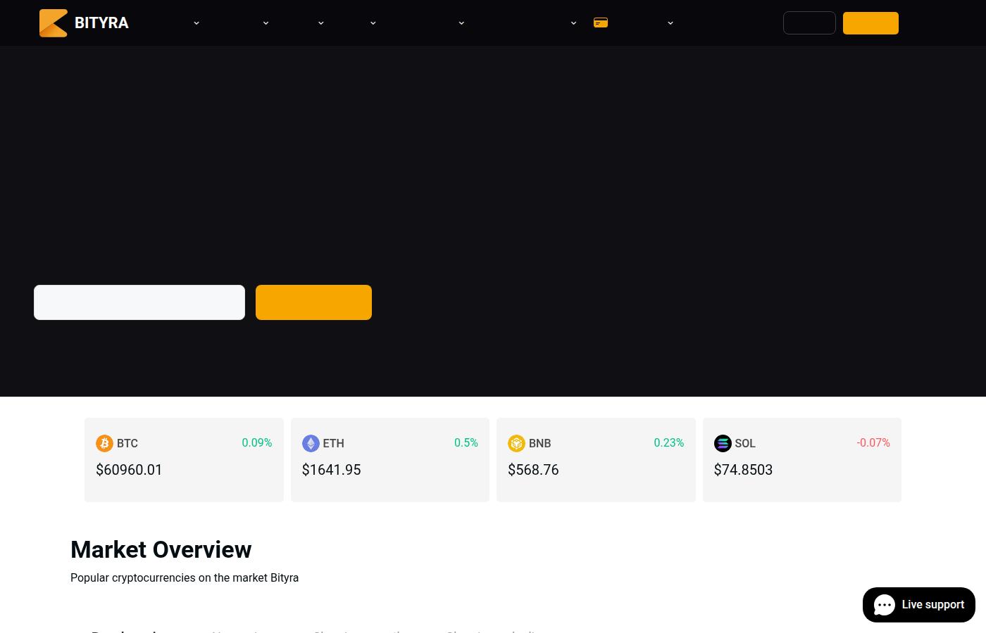The height and width of the screenshot is (633, 986).
Task: Expand the chevron directly before the card icon
Action: click(573, 23)
